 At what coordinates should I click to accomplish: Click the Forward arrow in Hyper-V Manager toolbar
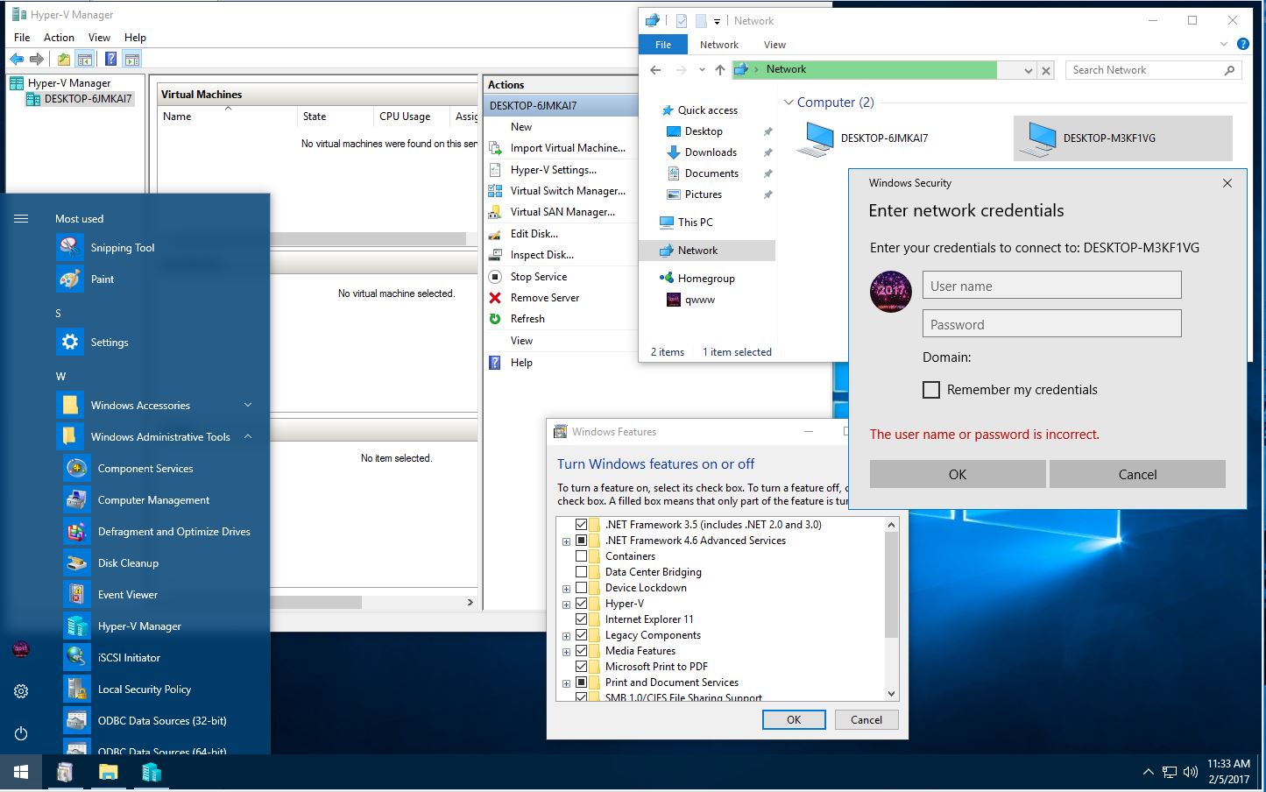coord(37,60)
